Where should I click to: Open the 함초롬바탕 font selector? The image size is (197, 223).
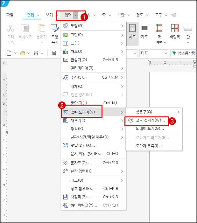coord(184,53)
